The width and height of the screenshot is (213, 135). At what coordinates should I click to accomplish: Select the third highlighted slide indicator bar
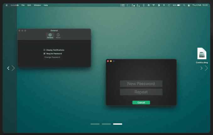pyautogui.click(x=117, y=124)
